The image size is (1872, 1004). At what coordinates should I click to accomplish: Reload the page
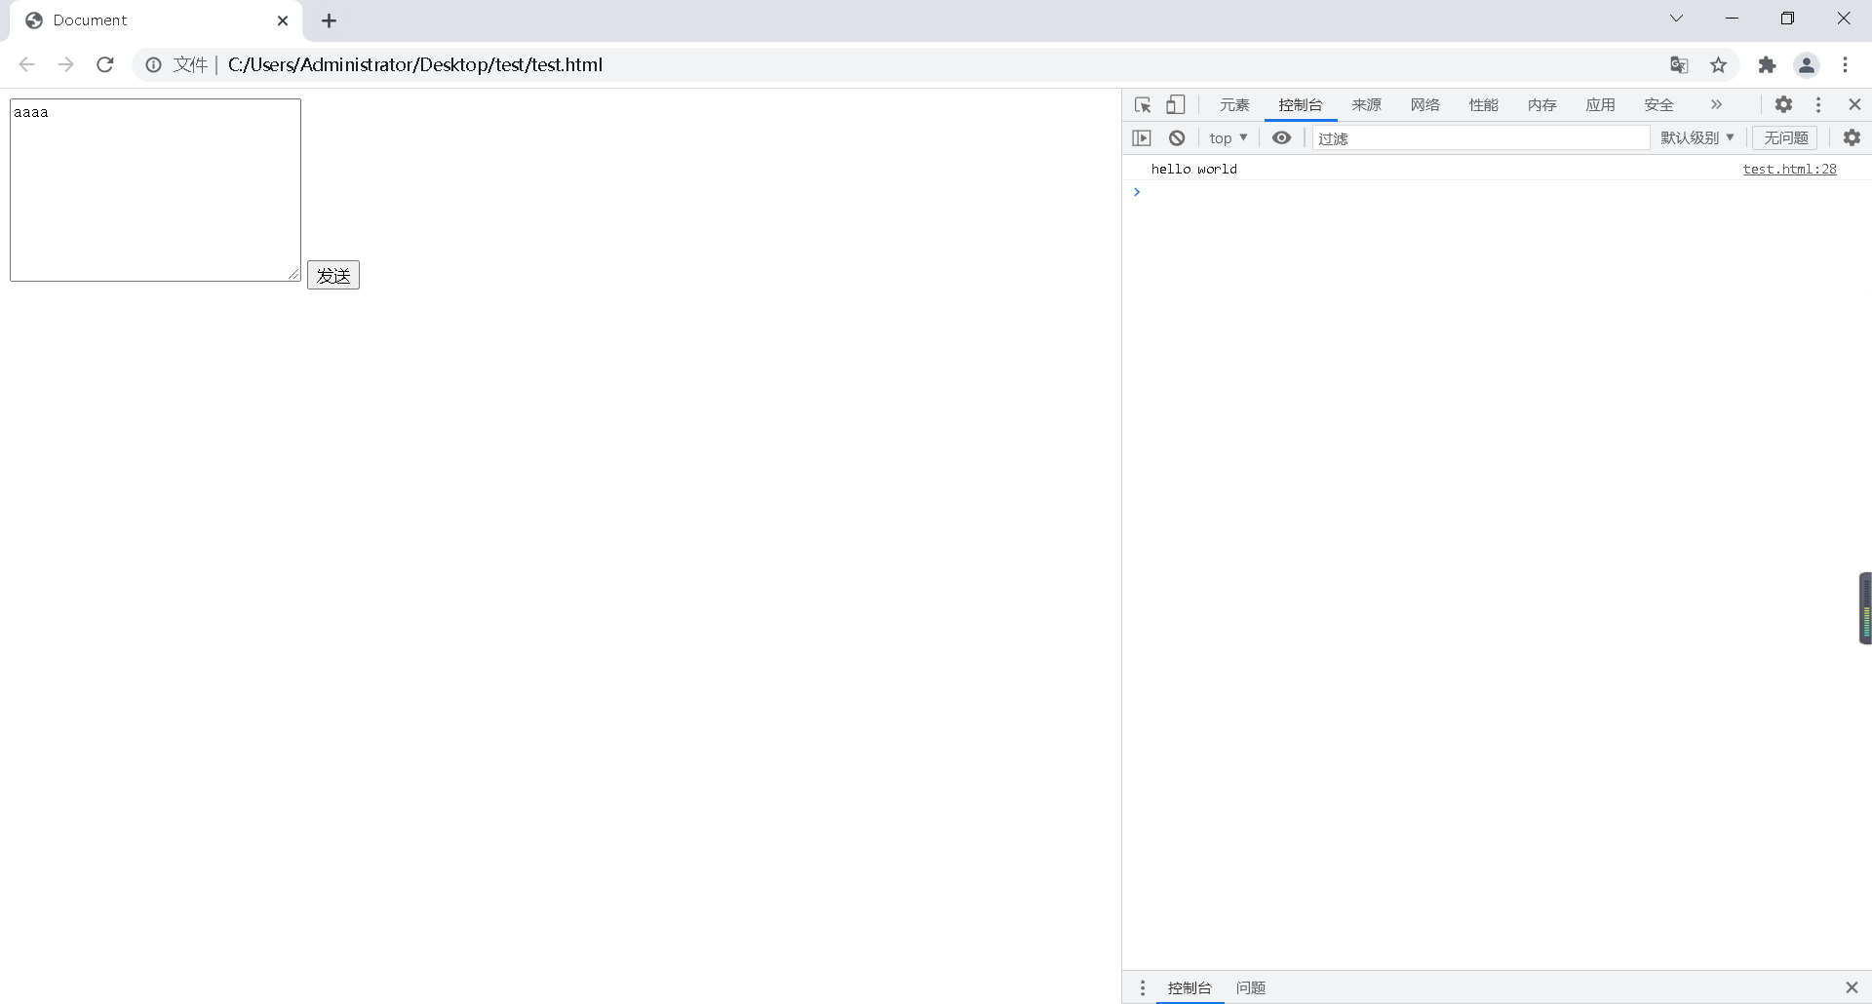tap(105, 64)
